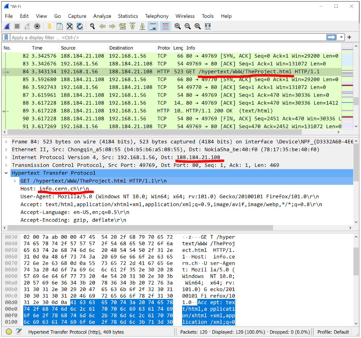Sort packets by Source column header
This screenshot has height=338, width=361.
83,48
